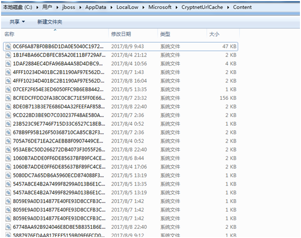Image resolution: width=301 pixels, height=238 pixels.
Task: Navigate to the CryptnetUrlCache breadcrumb folder
Action: [202, 8]
